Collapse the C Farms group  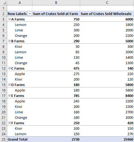click(9, 68)
